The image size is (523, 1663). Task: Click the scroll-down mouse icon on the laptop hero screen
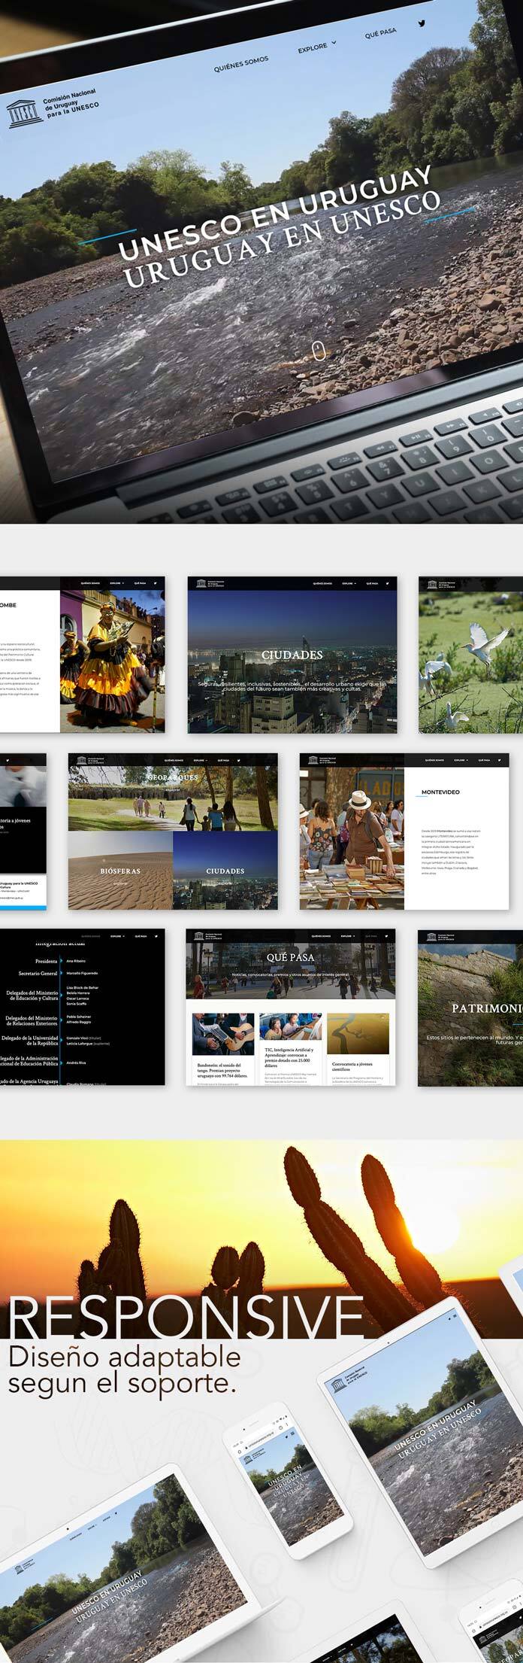point(319,351)
